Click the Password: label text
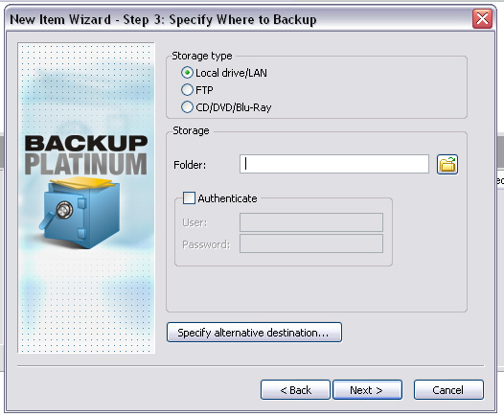Viewport: 504px width, 417px height. click(x=206, y=244)
